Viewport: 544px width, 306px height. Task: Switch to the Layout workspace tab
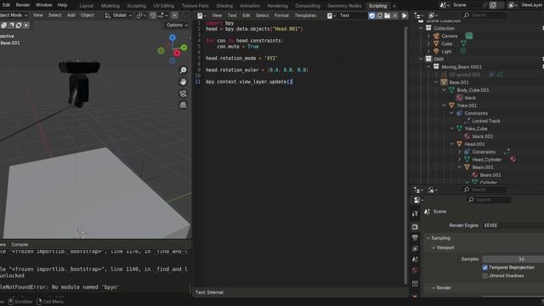pos(87,6)
